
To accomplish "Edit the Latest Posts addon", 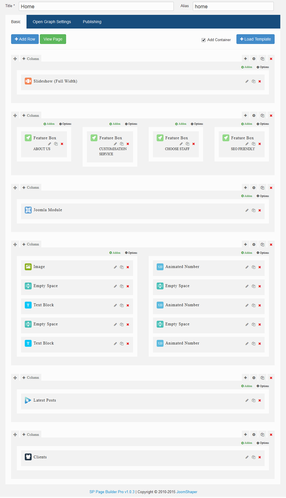I will pos(247,400).
